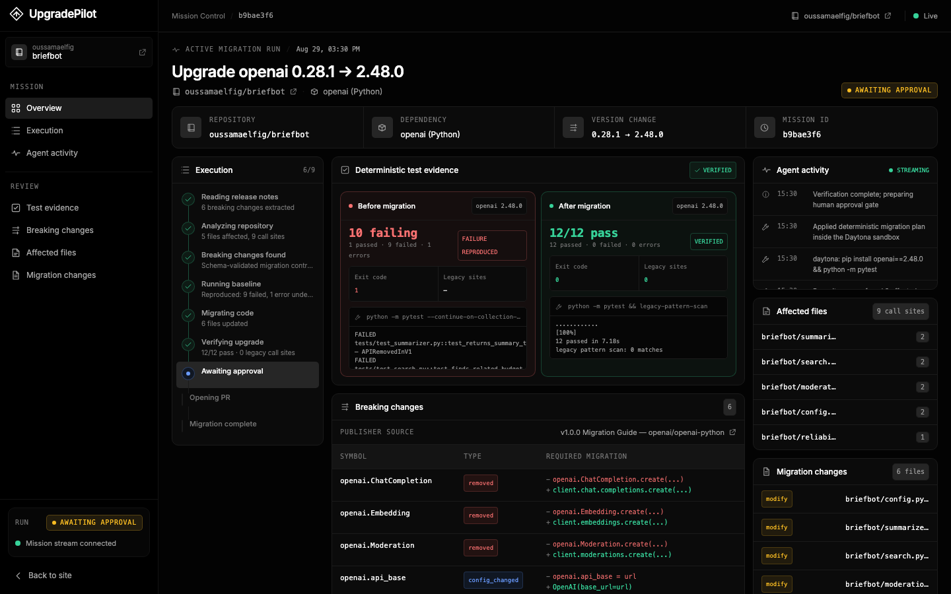Click the removed tag for openai.Embedding
Image resolution: width=951 pixels, height=594 pixels.
tap(481, 515)
